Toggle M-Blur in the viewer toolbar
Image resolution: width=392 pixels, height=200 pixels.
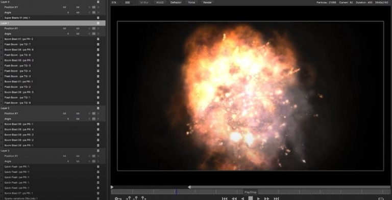(144, 3)
